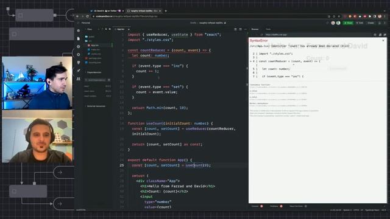The width and height of the screenshot is (390, 219).
Task: Place cursor on line 25 useCount call
Action: coord(194,165)
